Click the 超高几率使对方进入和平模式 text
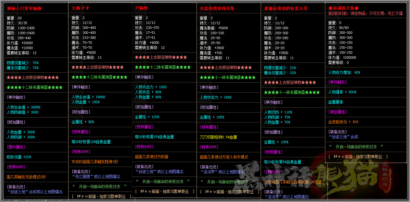This screenshot has width=410, height=202. 224,157
